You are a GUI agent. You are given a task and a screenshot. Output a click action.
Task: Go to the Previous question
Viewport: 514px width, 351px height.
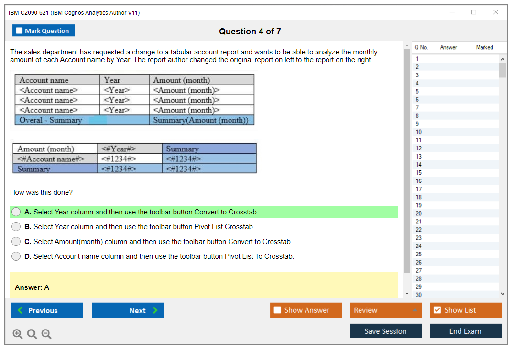click(47, 310)
